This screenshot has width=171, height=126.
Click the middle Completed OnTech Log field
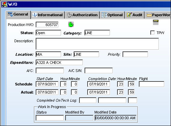[112, 100]
